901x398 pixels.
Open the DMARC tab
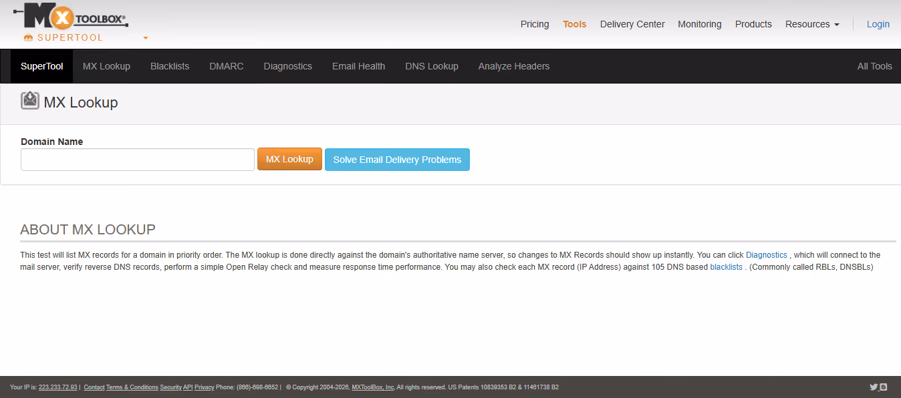227,66
